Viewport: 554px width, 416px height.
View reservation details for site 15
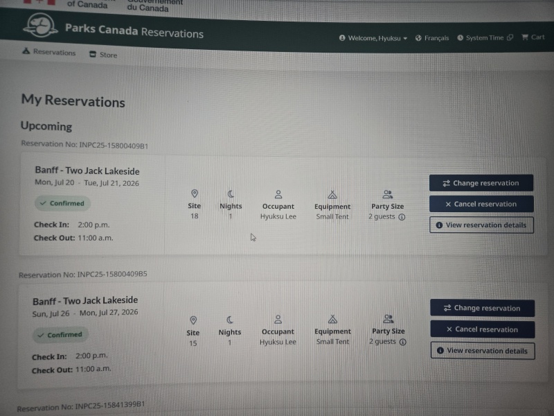(483, 351)
